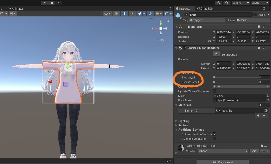Open the undo history icon
Screen dimensions: 271x164
[x=219, y=3]
